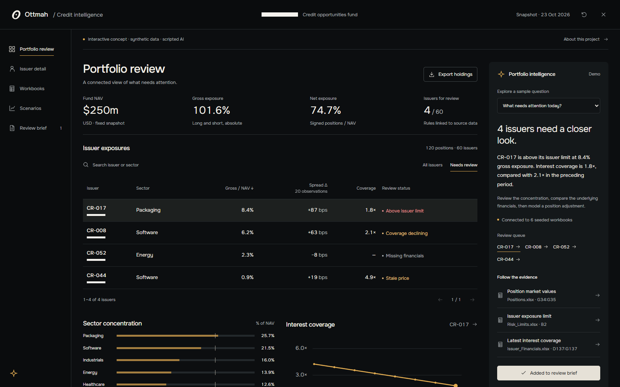Screen dimensions: 620x387
Task: Click 'Above issuer limit' status text
Action: pos(405,211)
